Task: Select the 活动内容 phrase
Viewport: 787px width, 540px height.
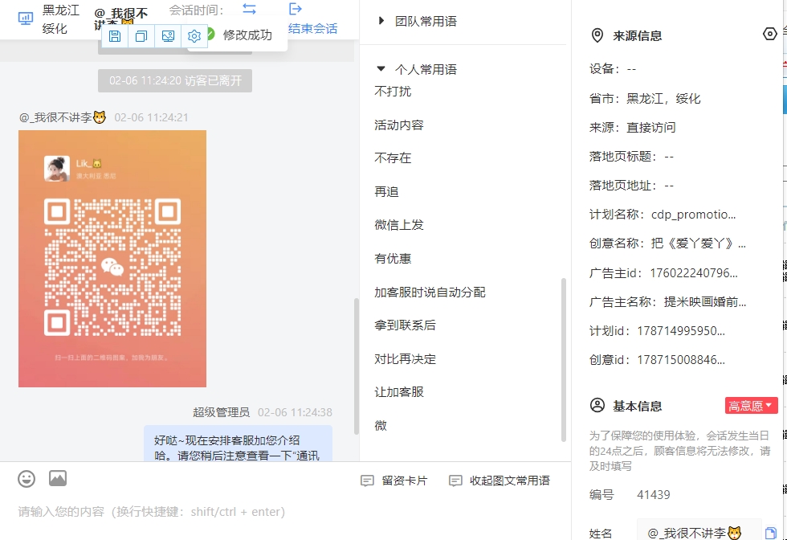Action: click(399, 125)
